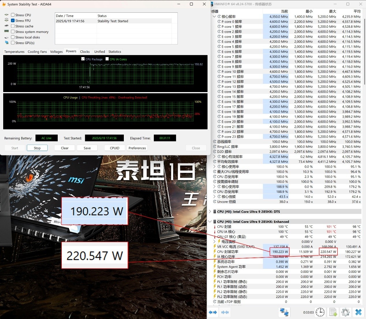Toggle the CPU IA Cores graph checkbox
366x319 pixels.
click(107, 59)
